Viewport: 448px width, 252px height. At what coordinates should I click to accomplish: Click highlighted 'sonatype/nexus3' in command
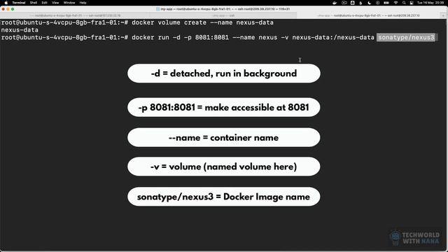tap(406, 37)
